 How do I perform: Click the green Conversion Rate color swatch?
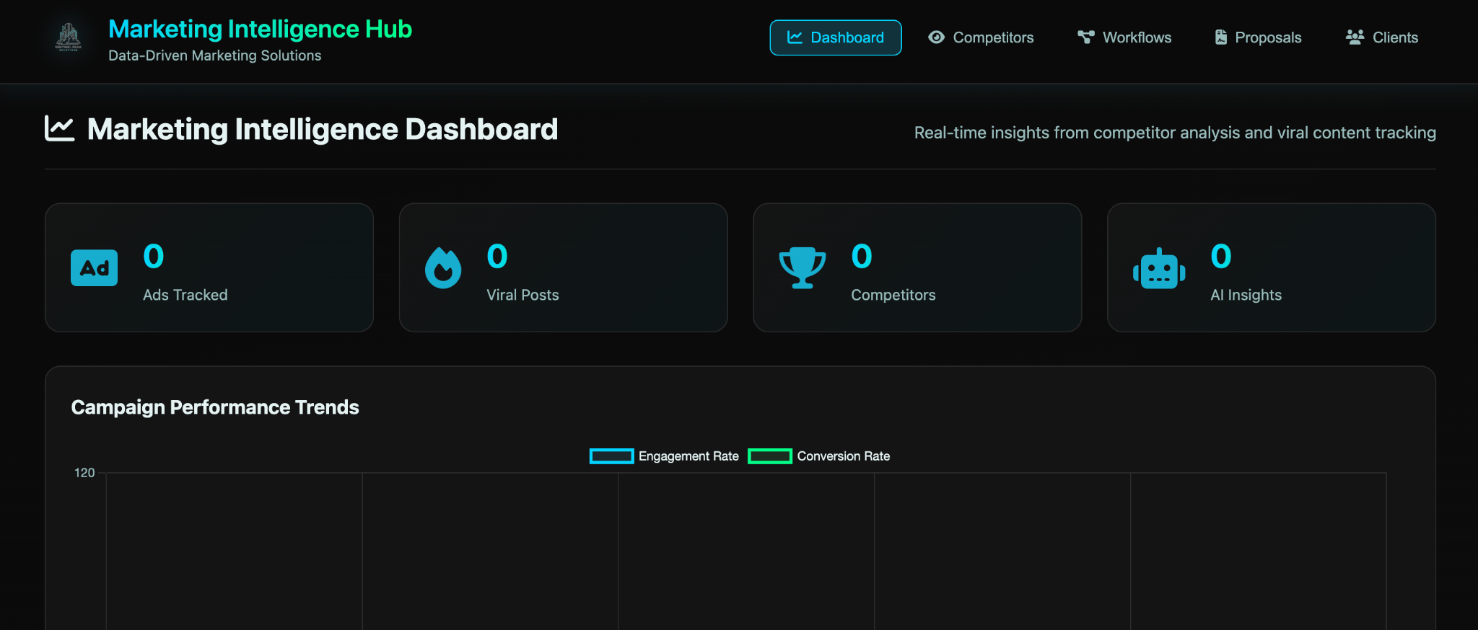tap(770, 456)
